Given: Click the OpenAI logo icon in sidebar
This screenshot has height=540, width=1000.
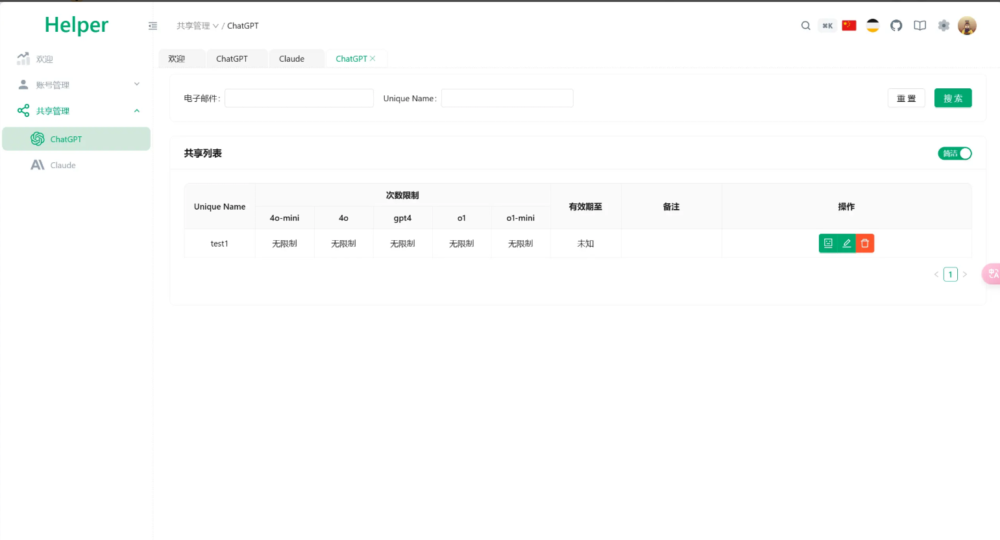Looking at the screenshot, I should tap(38, 139).
